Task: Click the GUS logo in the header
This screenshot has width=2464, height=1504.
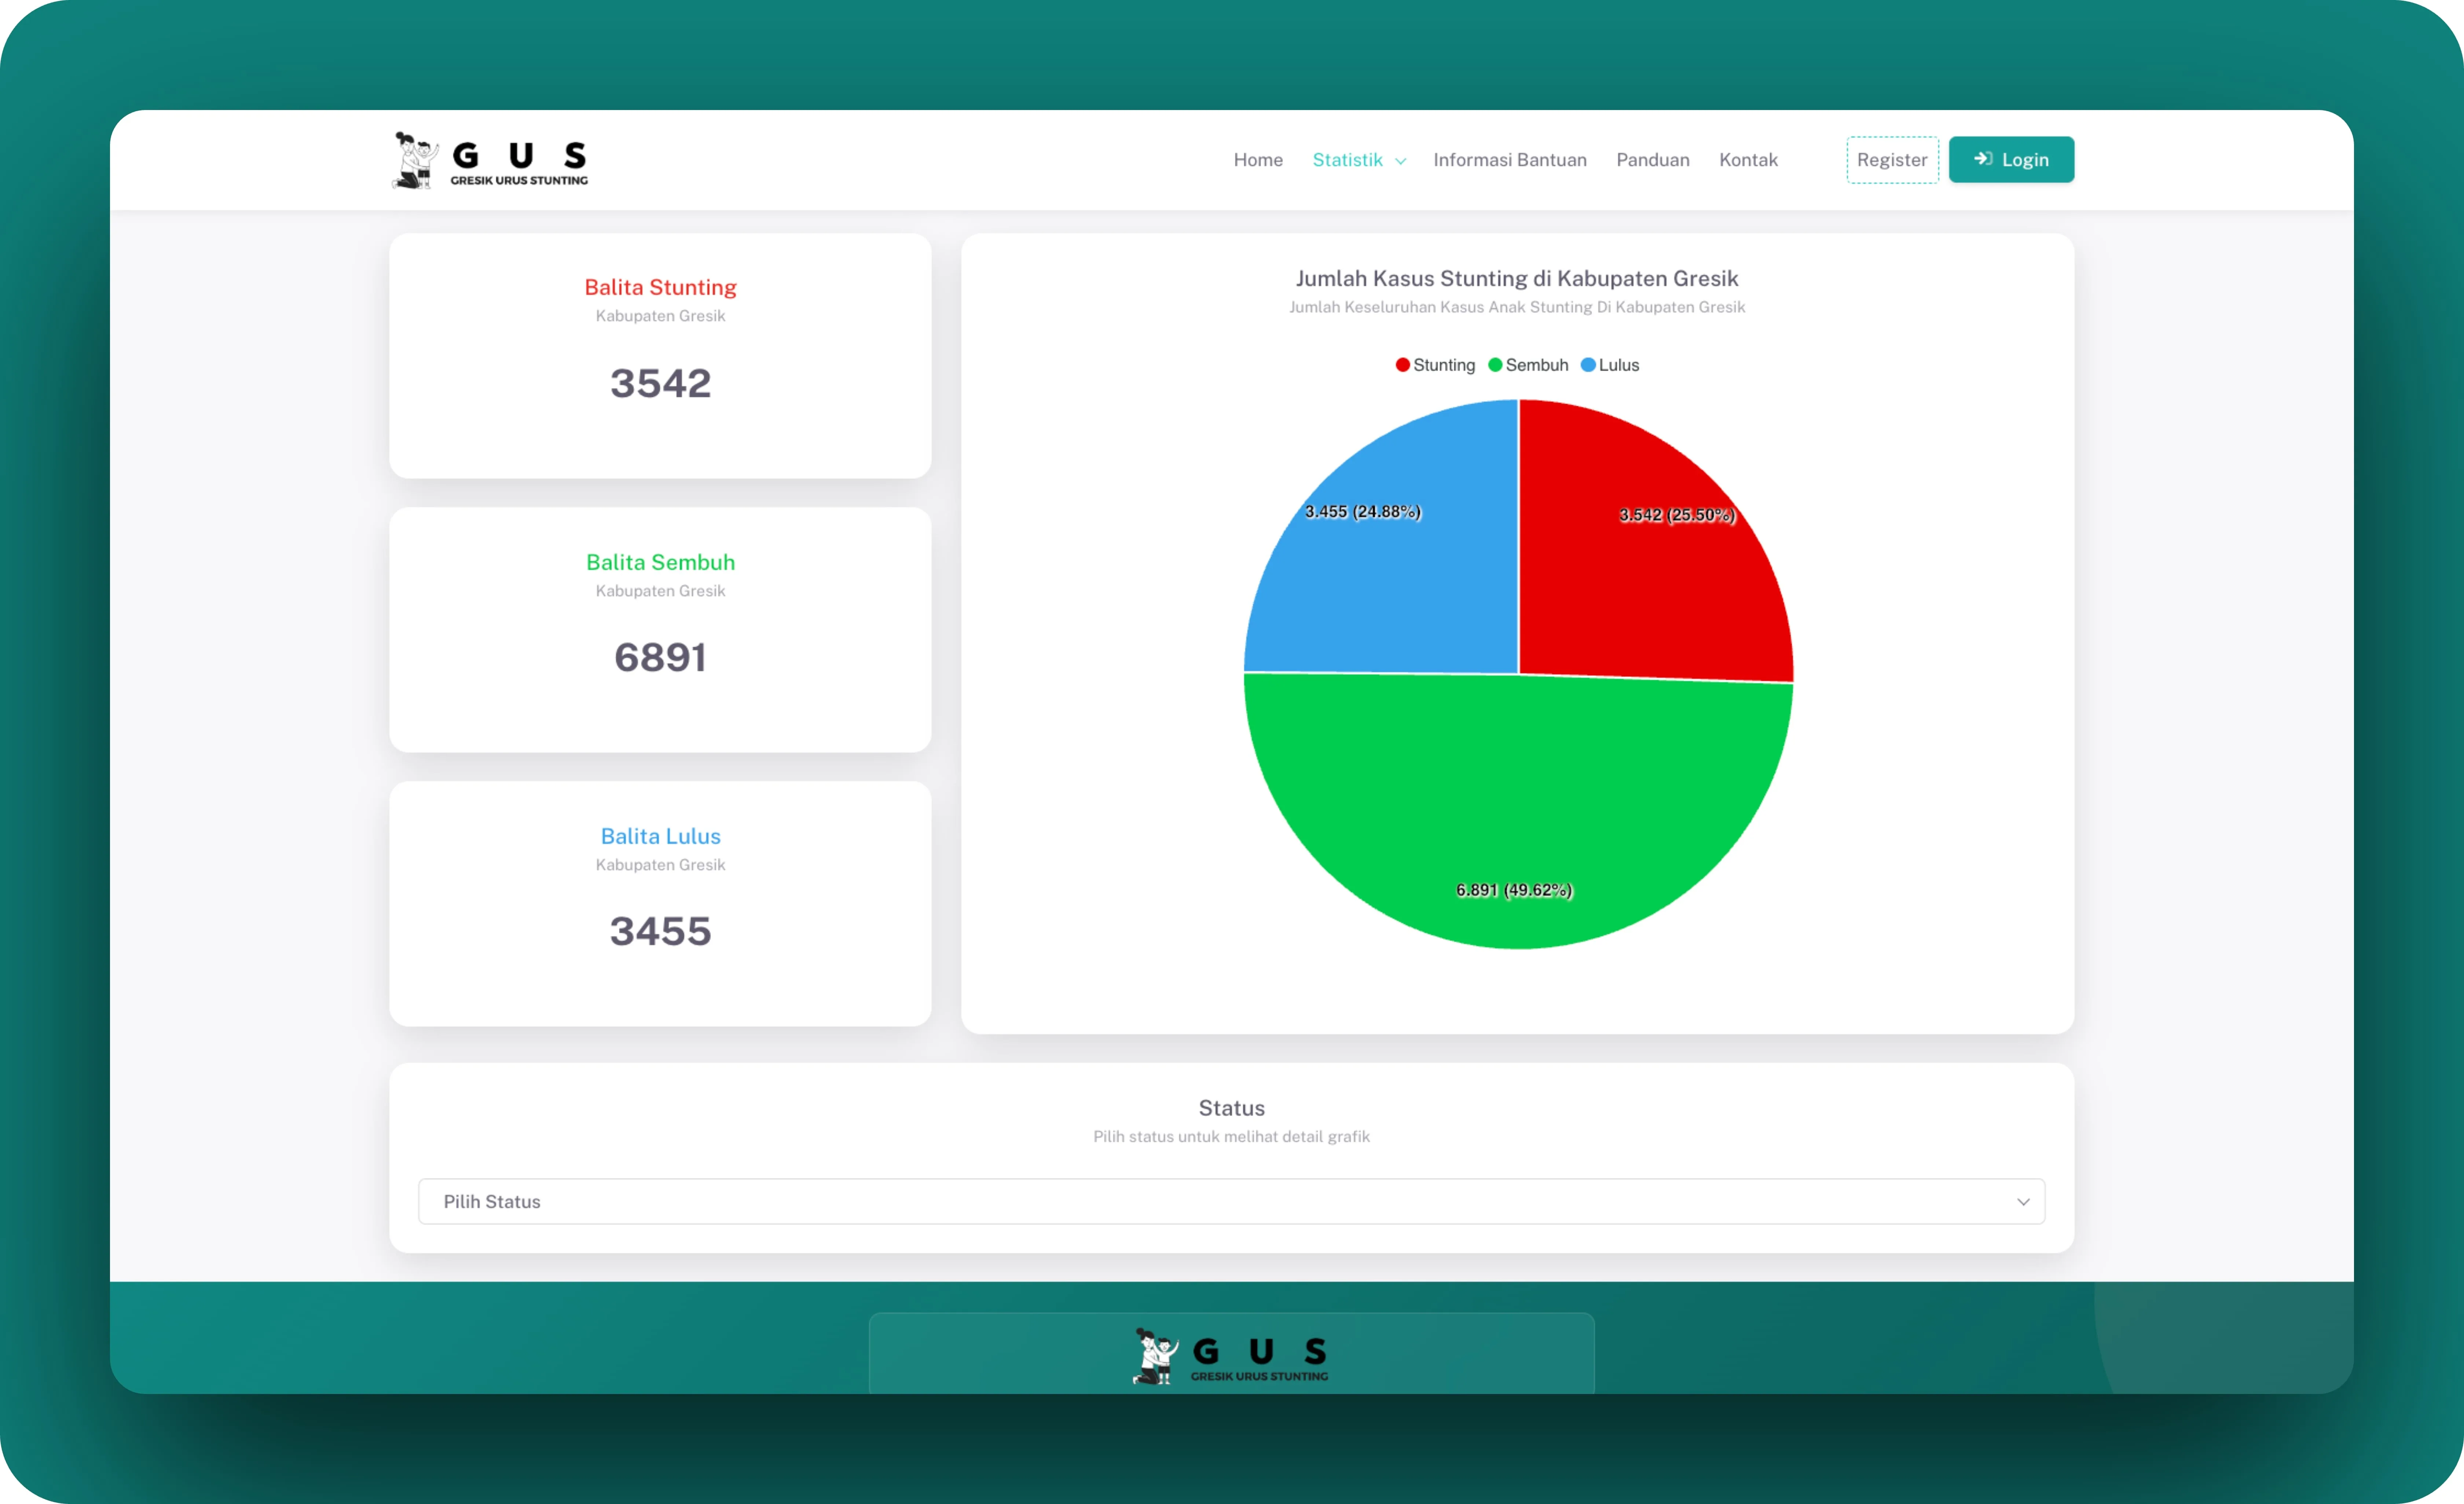Action: (490, 160)
